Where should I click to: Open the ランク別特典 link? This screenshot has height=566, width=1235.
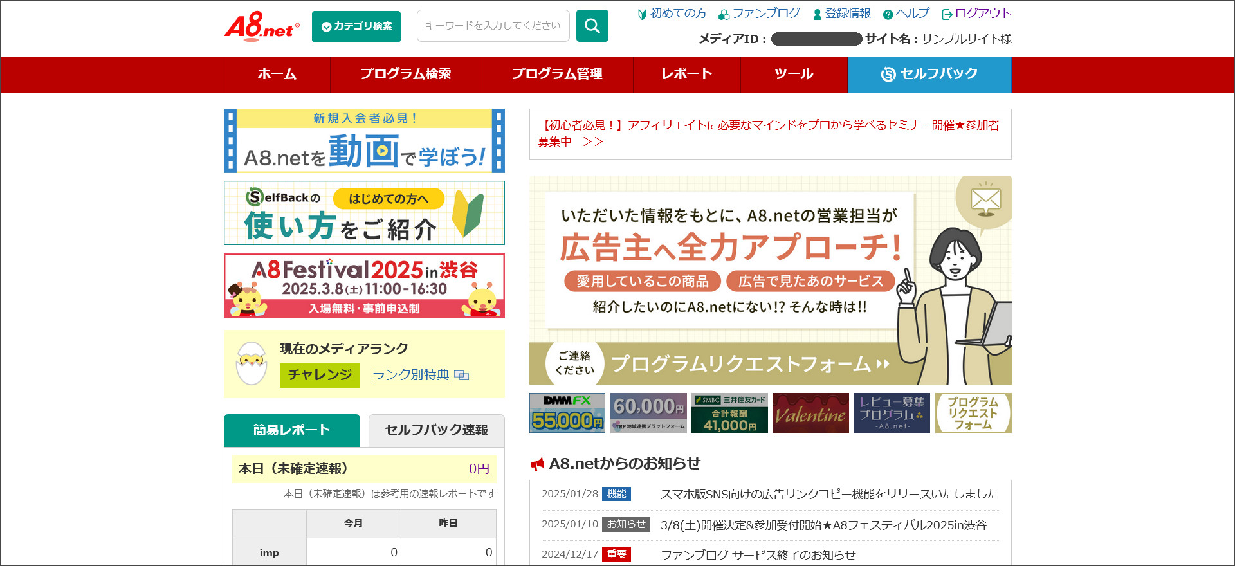(411, 375)
